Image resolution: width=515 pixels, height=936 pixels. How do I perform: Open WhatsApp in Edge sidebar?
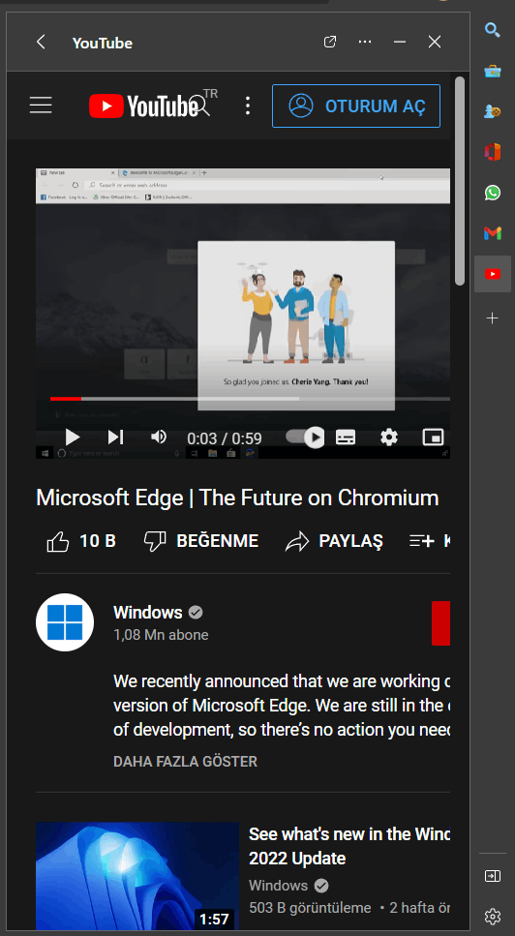click(x=493, y=193)
